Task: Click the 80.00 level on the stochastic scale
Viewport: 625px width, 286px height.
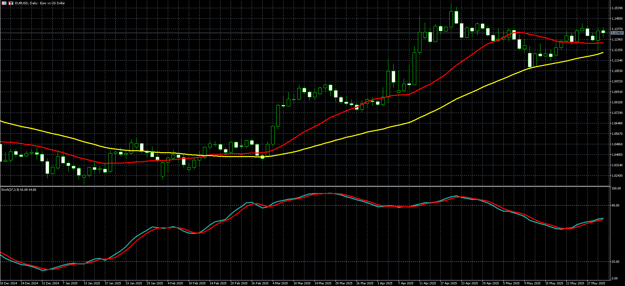Action: [x=615, y=206]
